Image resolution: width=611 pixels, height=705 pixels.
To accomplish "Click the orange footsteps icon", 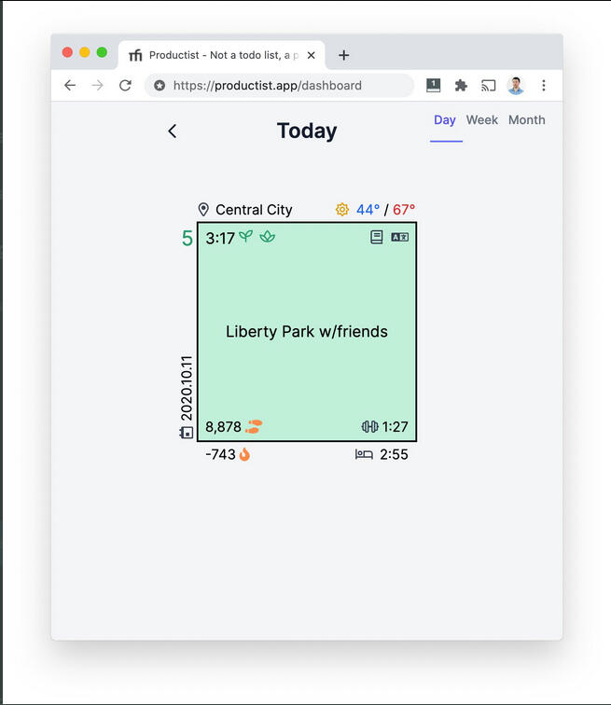I will pyautogui.click(x=254, y=426).
